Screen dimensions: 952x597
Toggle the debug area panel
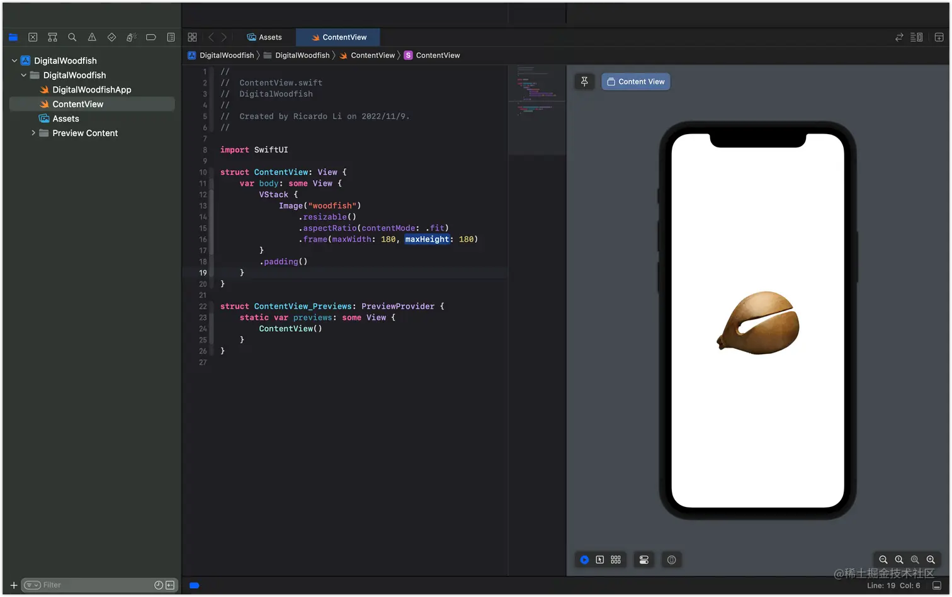click(937, 586)
